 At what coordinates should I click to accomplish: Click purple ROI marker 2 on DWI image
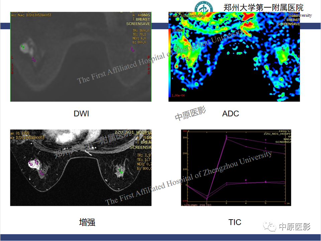[x=34, y=60]
